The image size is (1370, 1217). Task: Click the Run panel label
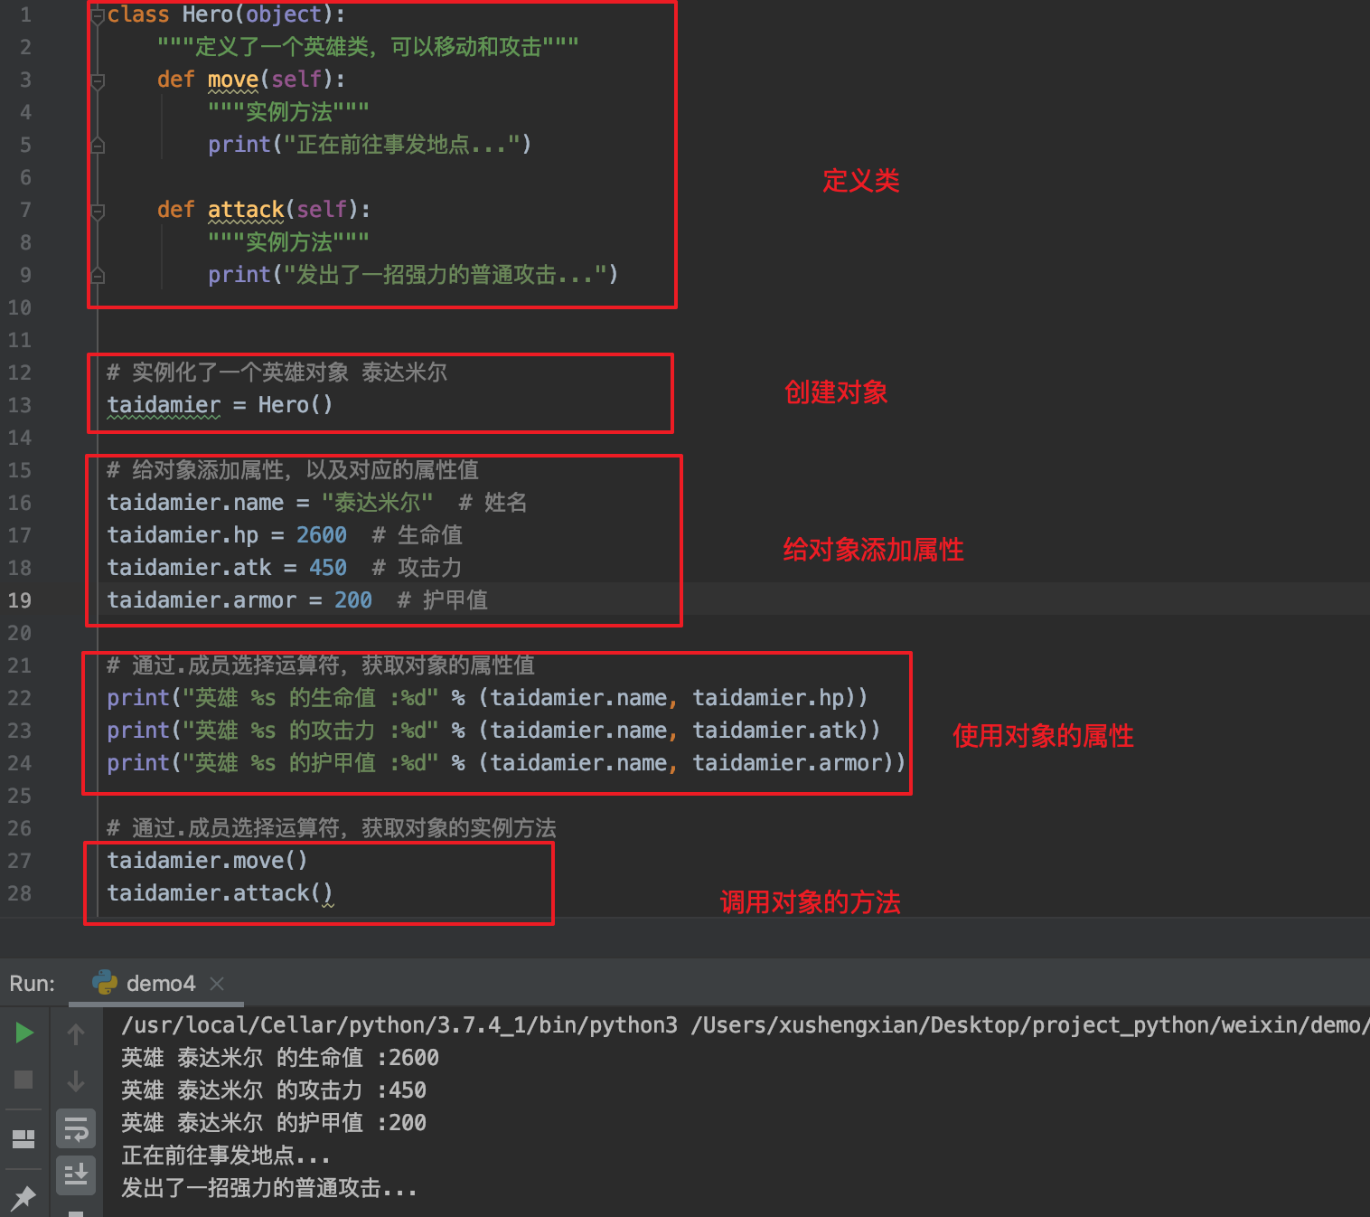click(x=32, y=983)
